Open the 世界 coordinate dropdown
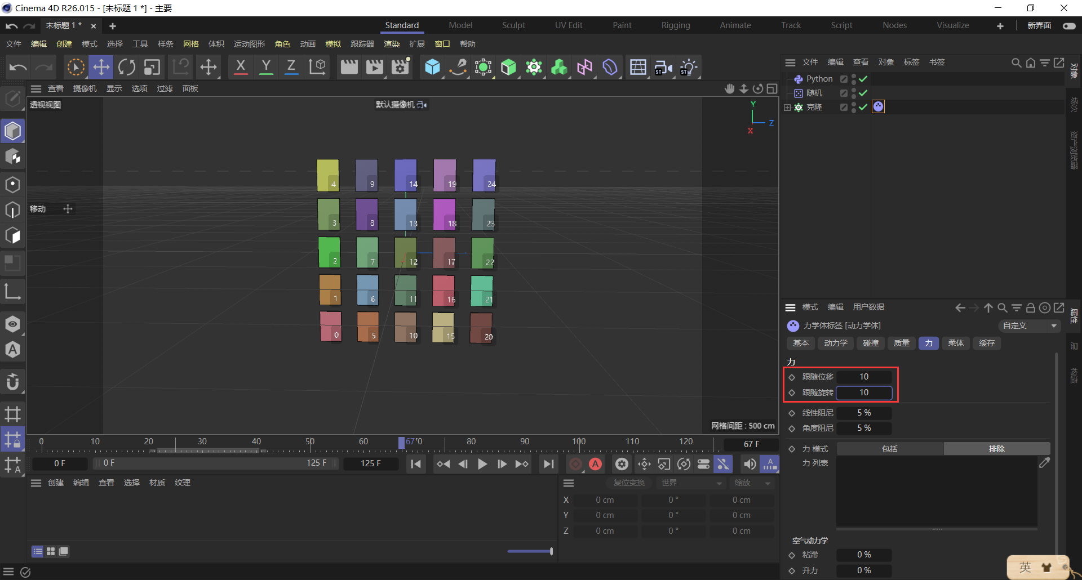Image resolution: width=1082 pixels, height=580 pixels. click(691, 483)
